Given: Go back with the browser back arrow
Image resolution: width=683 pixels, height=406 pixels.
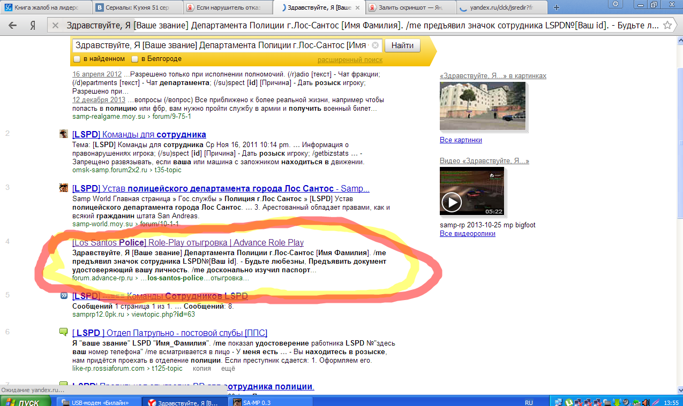Looking at the screenshot, I should coord(12,25).
